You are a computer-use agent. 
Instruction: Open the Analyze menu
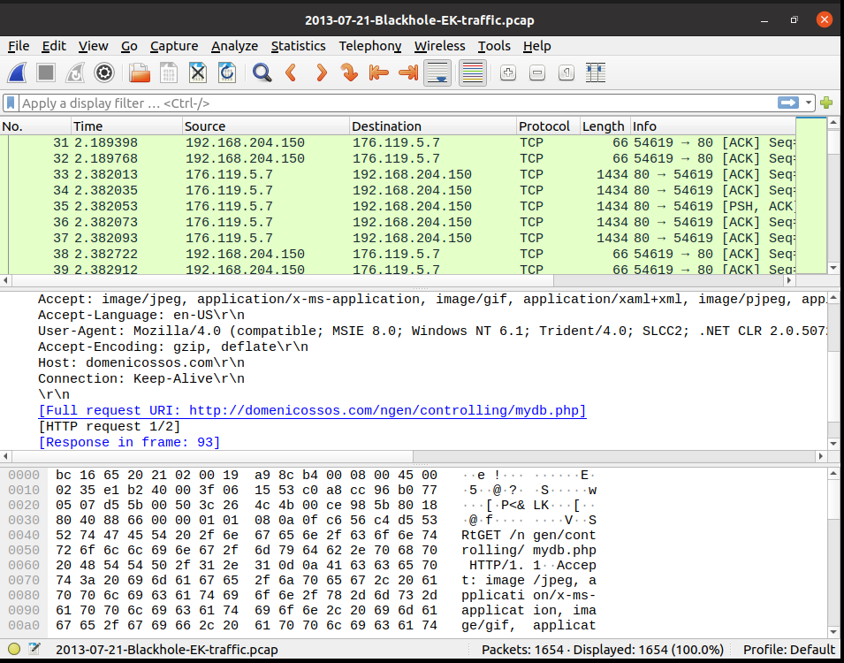234,46
